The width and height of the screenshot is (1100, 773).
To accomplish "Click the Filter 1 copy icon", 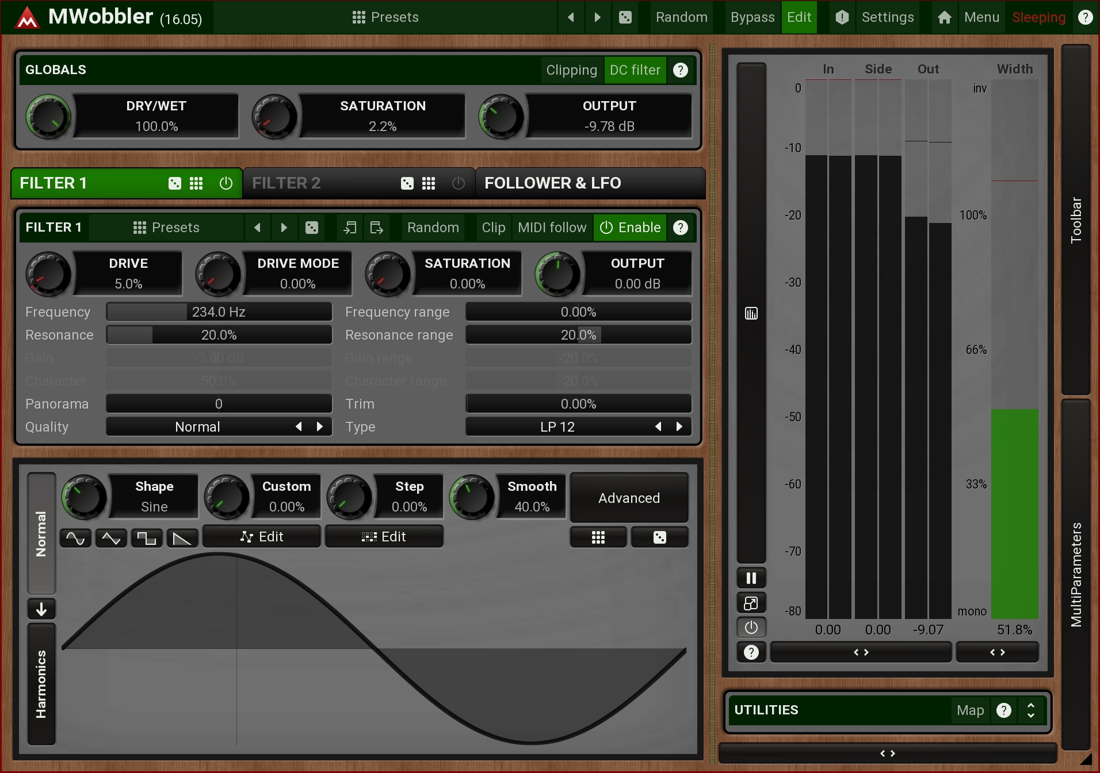I will coord(350,228).
